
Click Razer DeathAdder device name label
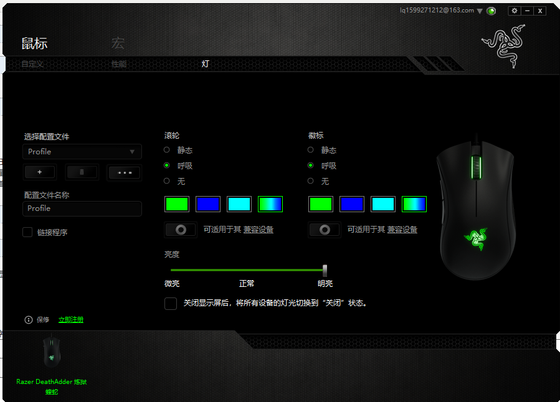click(x=52, y=386)
